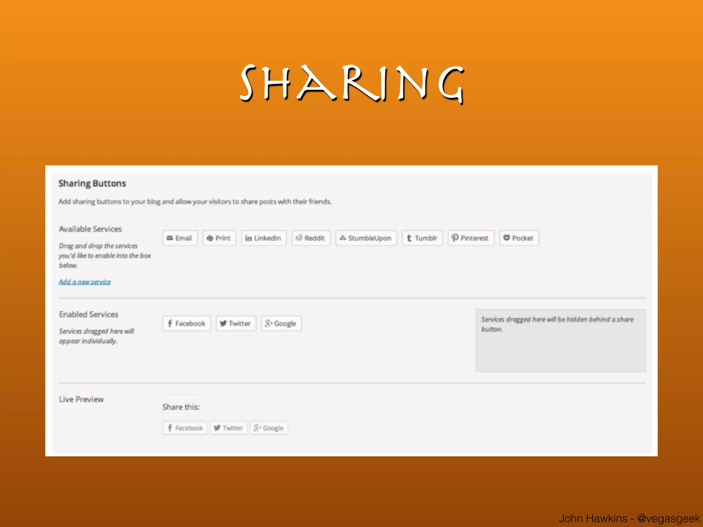
Task: Click the 'Available Services' label
Action: pyautogui.click(x=90, y=229)
